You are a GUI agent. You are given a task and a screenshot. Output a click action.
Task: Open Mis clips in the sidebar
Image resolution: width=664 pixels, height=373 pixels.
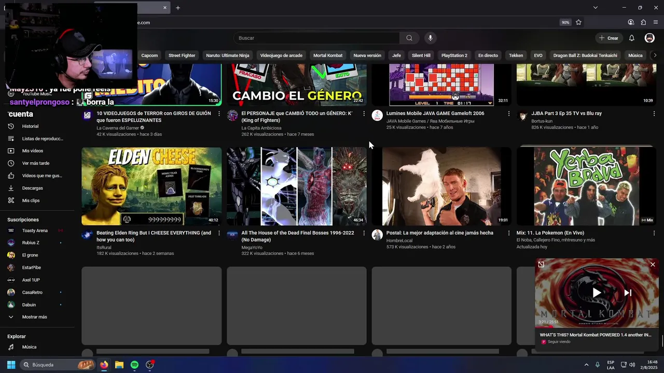tap(37, 200)
